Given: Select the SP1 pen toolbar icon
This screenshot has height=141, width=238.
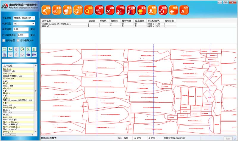Looking at the screenshot, I should coord(99,10).
